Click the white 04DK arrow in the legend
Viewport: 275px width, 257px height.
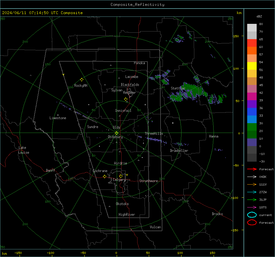pos(252,177)
